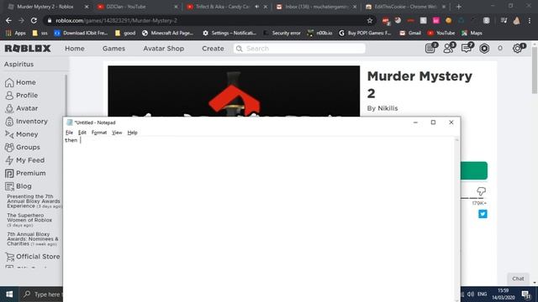538x302 pixels.
Task: Click ENG language indicator in taskbar
Action: tap(482, 294)
